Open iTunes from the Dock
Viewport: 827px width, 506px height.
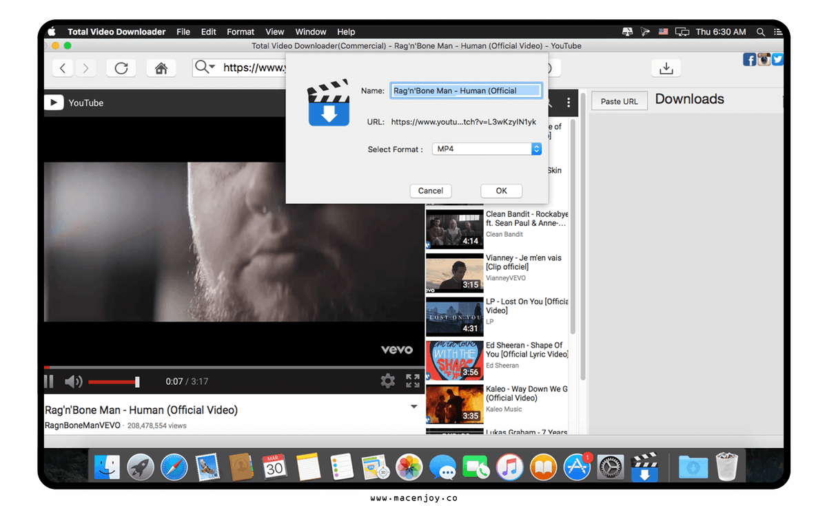[x=510, y=467]
